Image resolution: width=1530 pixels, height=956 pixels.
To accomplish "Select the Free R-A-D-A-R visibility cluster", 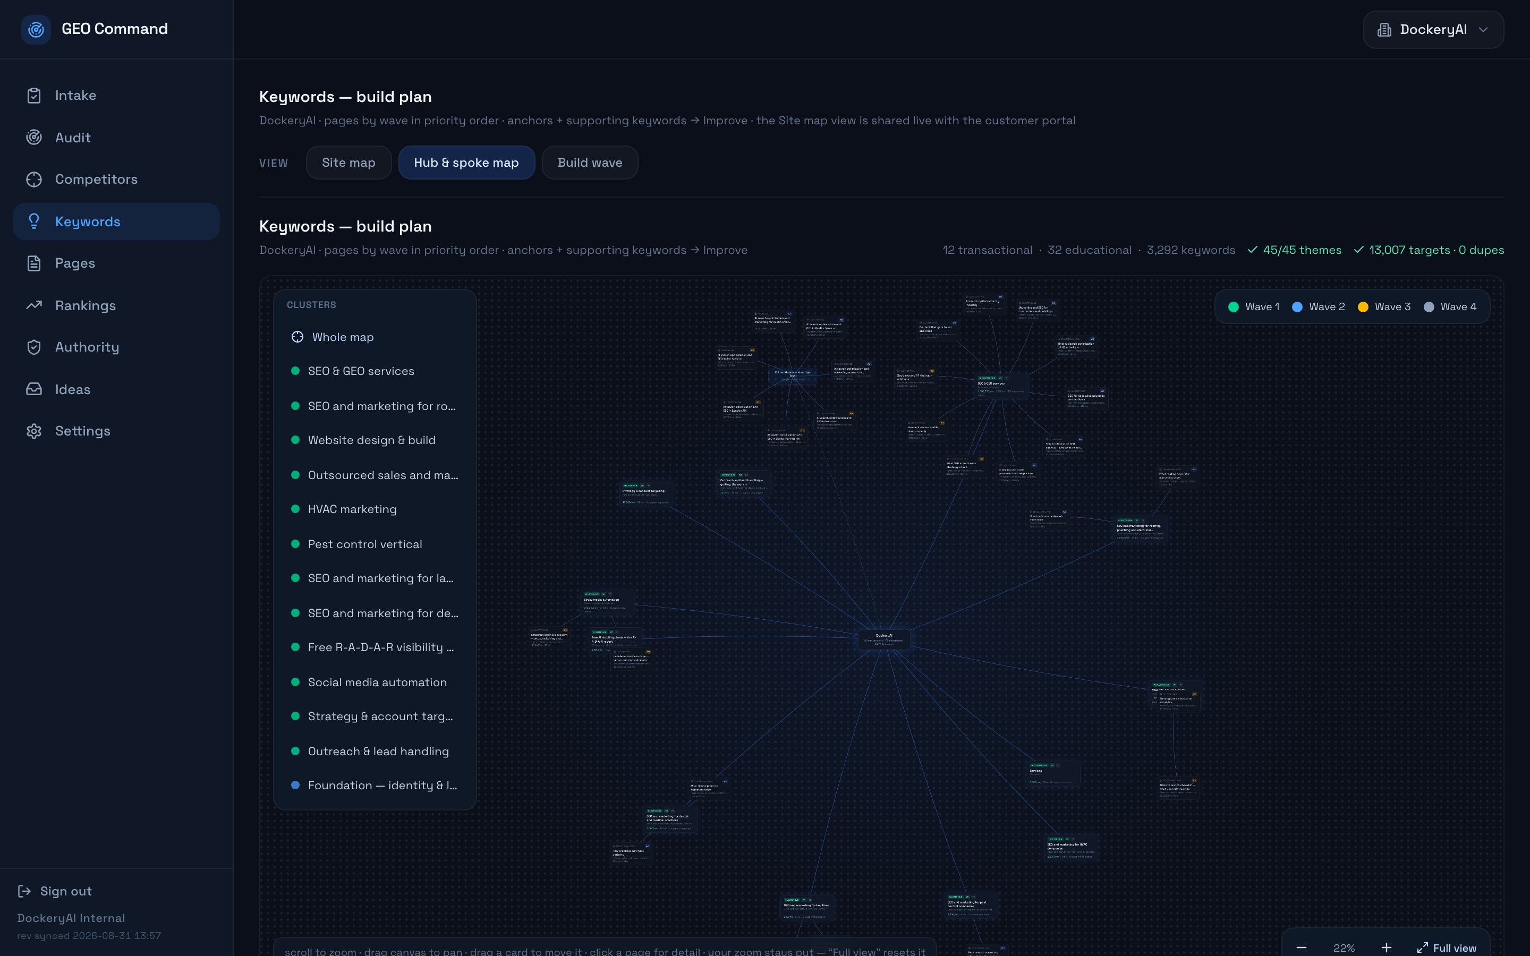I will 375,647.
